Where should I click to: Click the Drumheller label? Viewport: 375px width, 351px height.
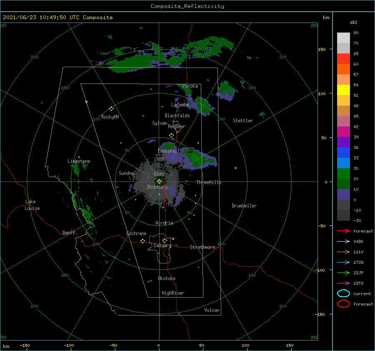244,206
